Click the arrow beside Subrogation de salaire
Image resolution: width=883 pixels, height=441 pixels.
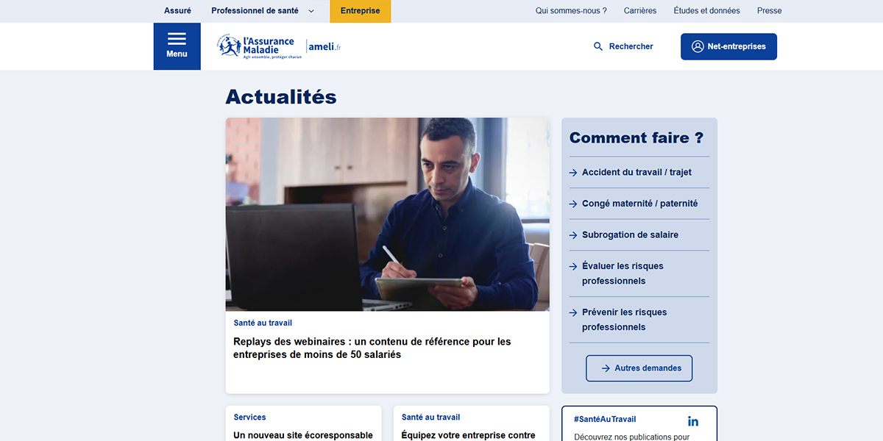(x=572, y=234)
